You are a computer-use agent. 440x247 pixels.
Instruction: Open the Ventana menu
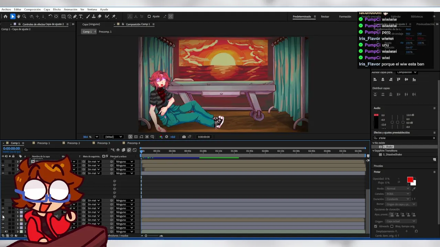pos(92,10)
